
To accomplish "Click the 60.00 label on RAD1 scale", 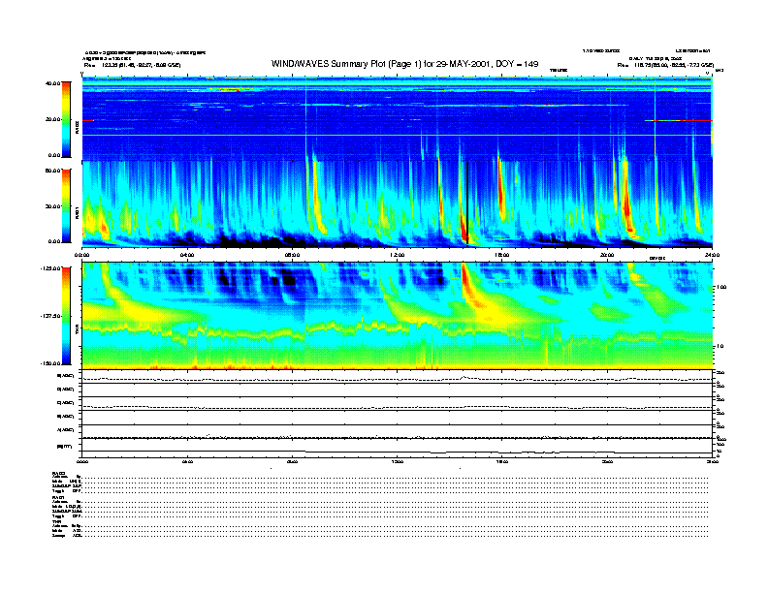I will (x=53, y=171).
